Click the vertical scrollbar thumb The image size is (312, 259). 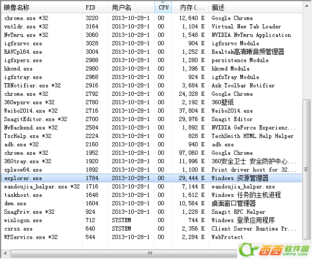coord(307,170)
